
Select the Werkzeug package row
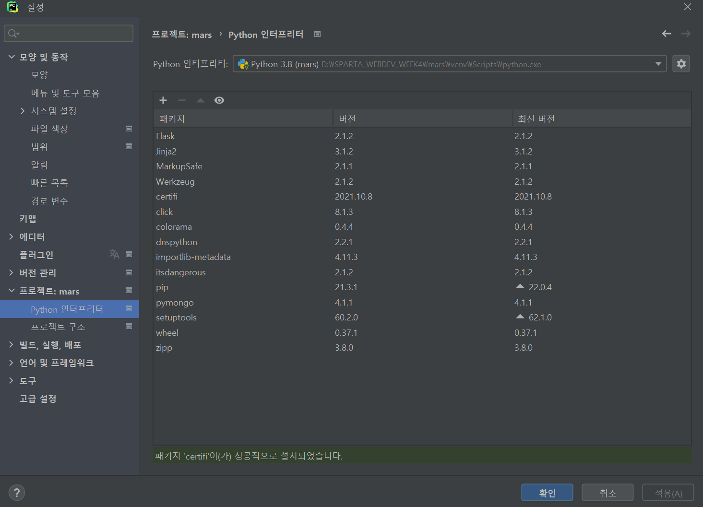pos(422,181)
